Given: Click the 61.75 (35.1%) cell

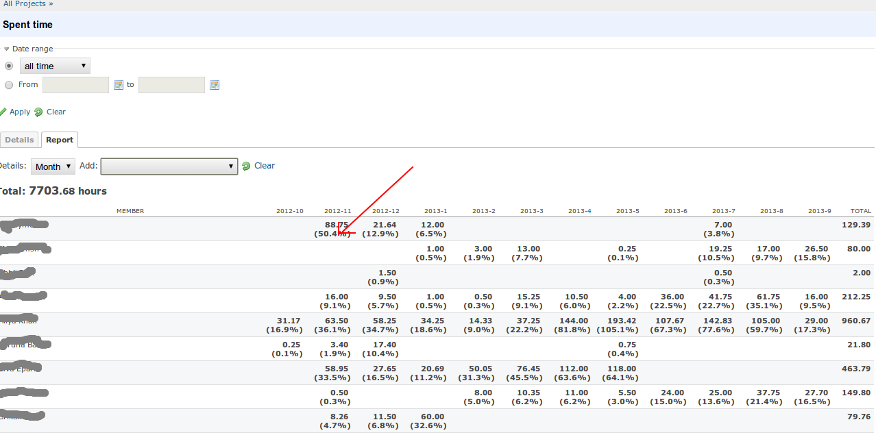Looking at the screenshot, I should click(x=763, y=301).
